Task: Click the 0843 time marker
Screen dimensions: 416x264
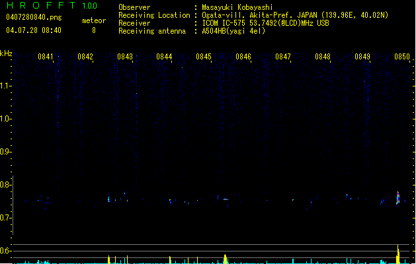Action: point(125,57)
